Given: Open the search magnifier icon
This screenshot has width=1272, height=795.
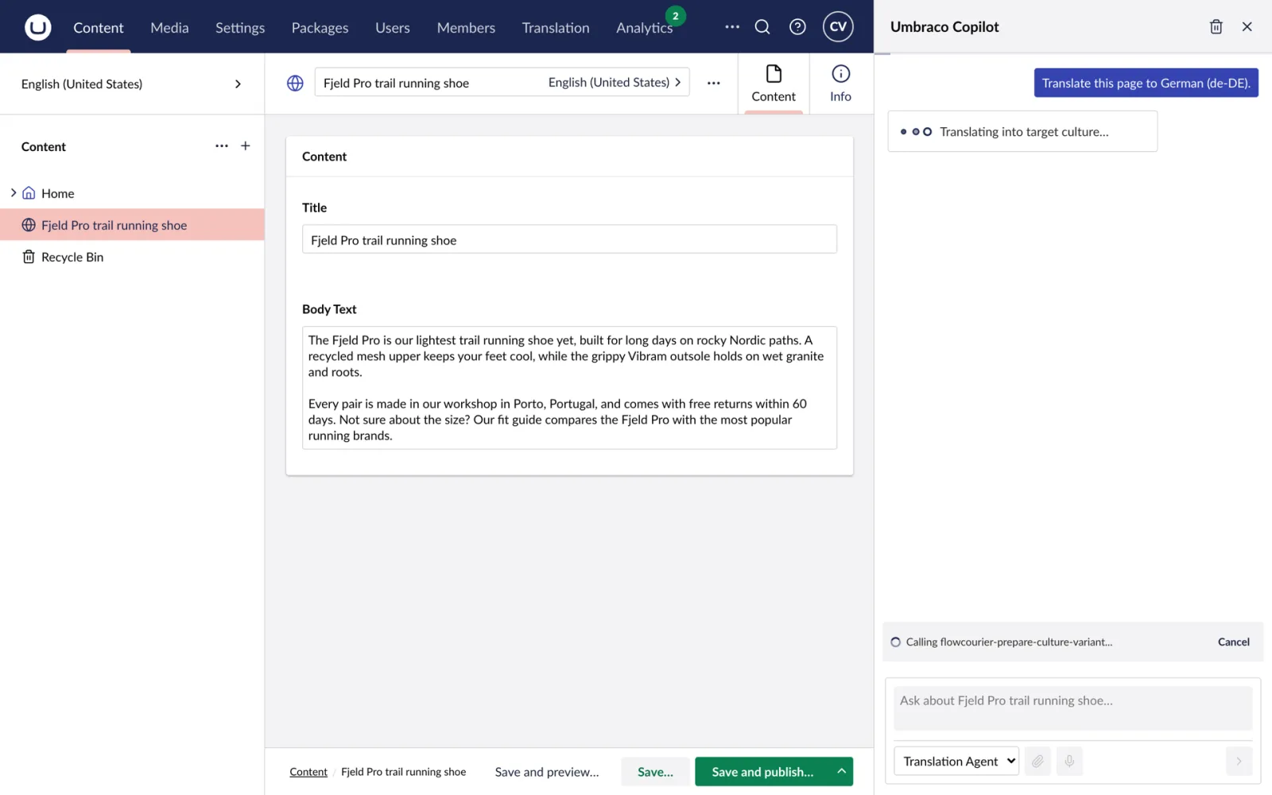Looking at the screenshot, I should (762, 27).
